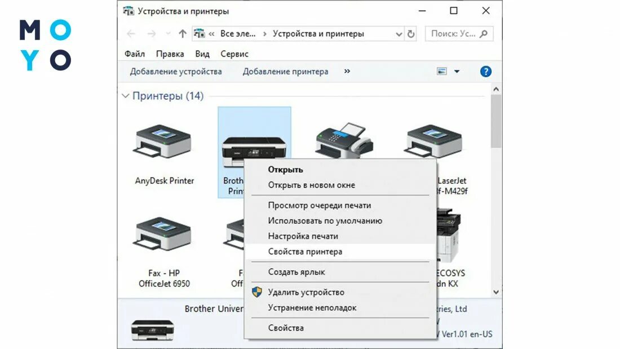The image size is (620, 349).
Task: Click the blue Help question mark icon
Action: point(485,72)
